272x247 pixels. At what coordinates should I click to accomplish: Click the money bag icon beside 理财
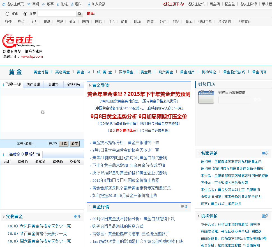[72, 4]
